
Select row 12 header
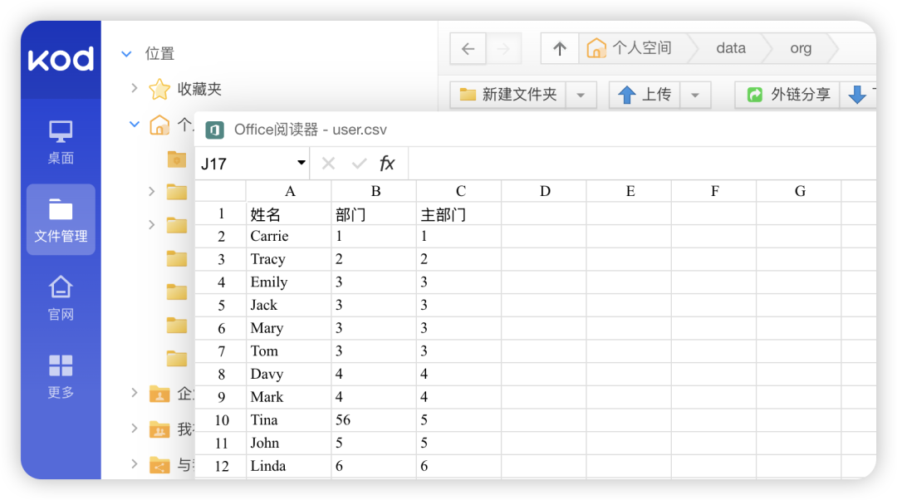pos(221,466)
